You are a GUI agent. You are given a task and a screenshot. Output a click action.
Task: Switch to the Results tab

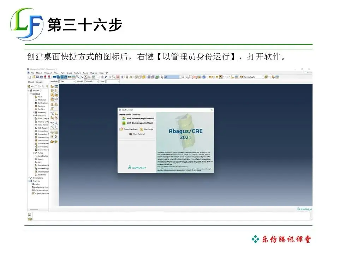(39, 82)
